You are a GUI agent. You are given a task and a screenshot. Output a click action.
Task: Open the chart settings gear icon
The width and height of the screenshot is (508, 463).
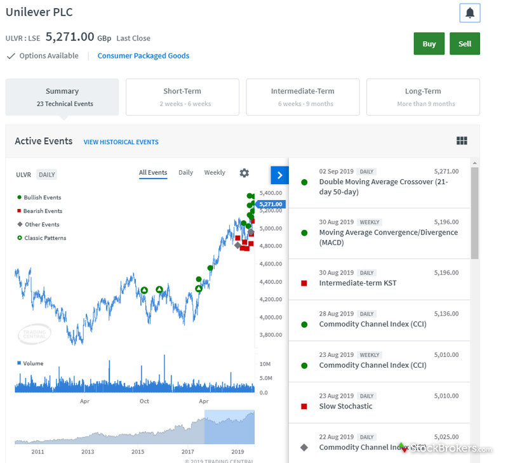click(244, 173)
